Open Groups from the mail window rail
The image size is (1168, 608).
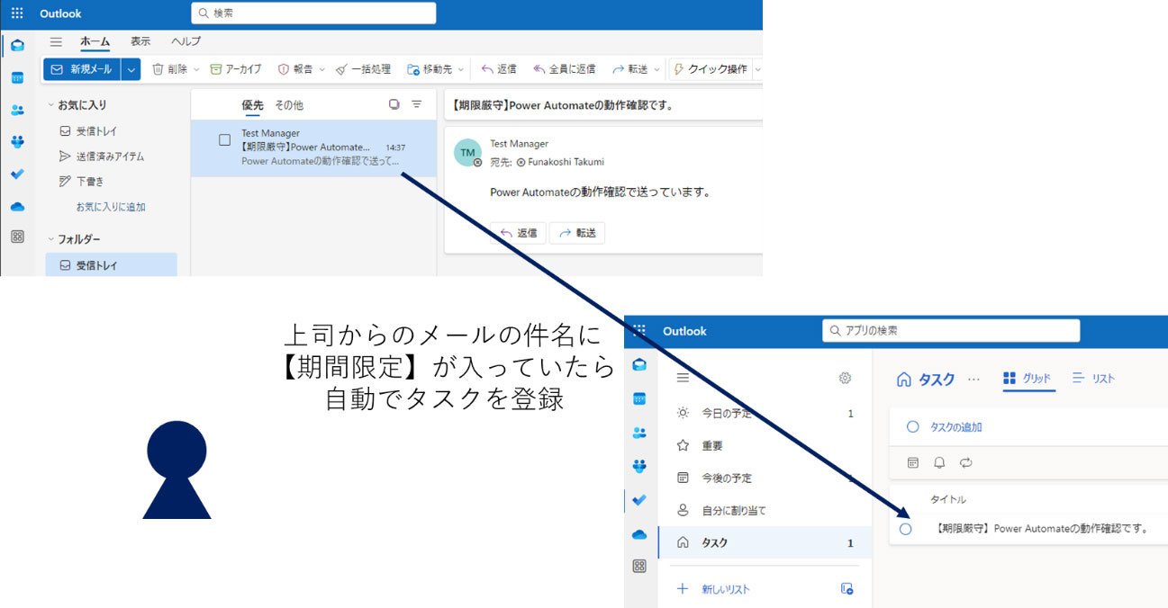click(17, 142)
